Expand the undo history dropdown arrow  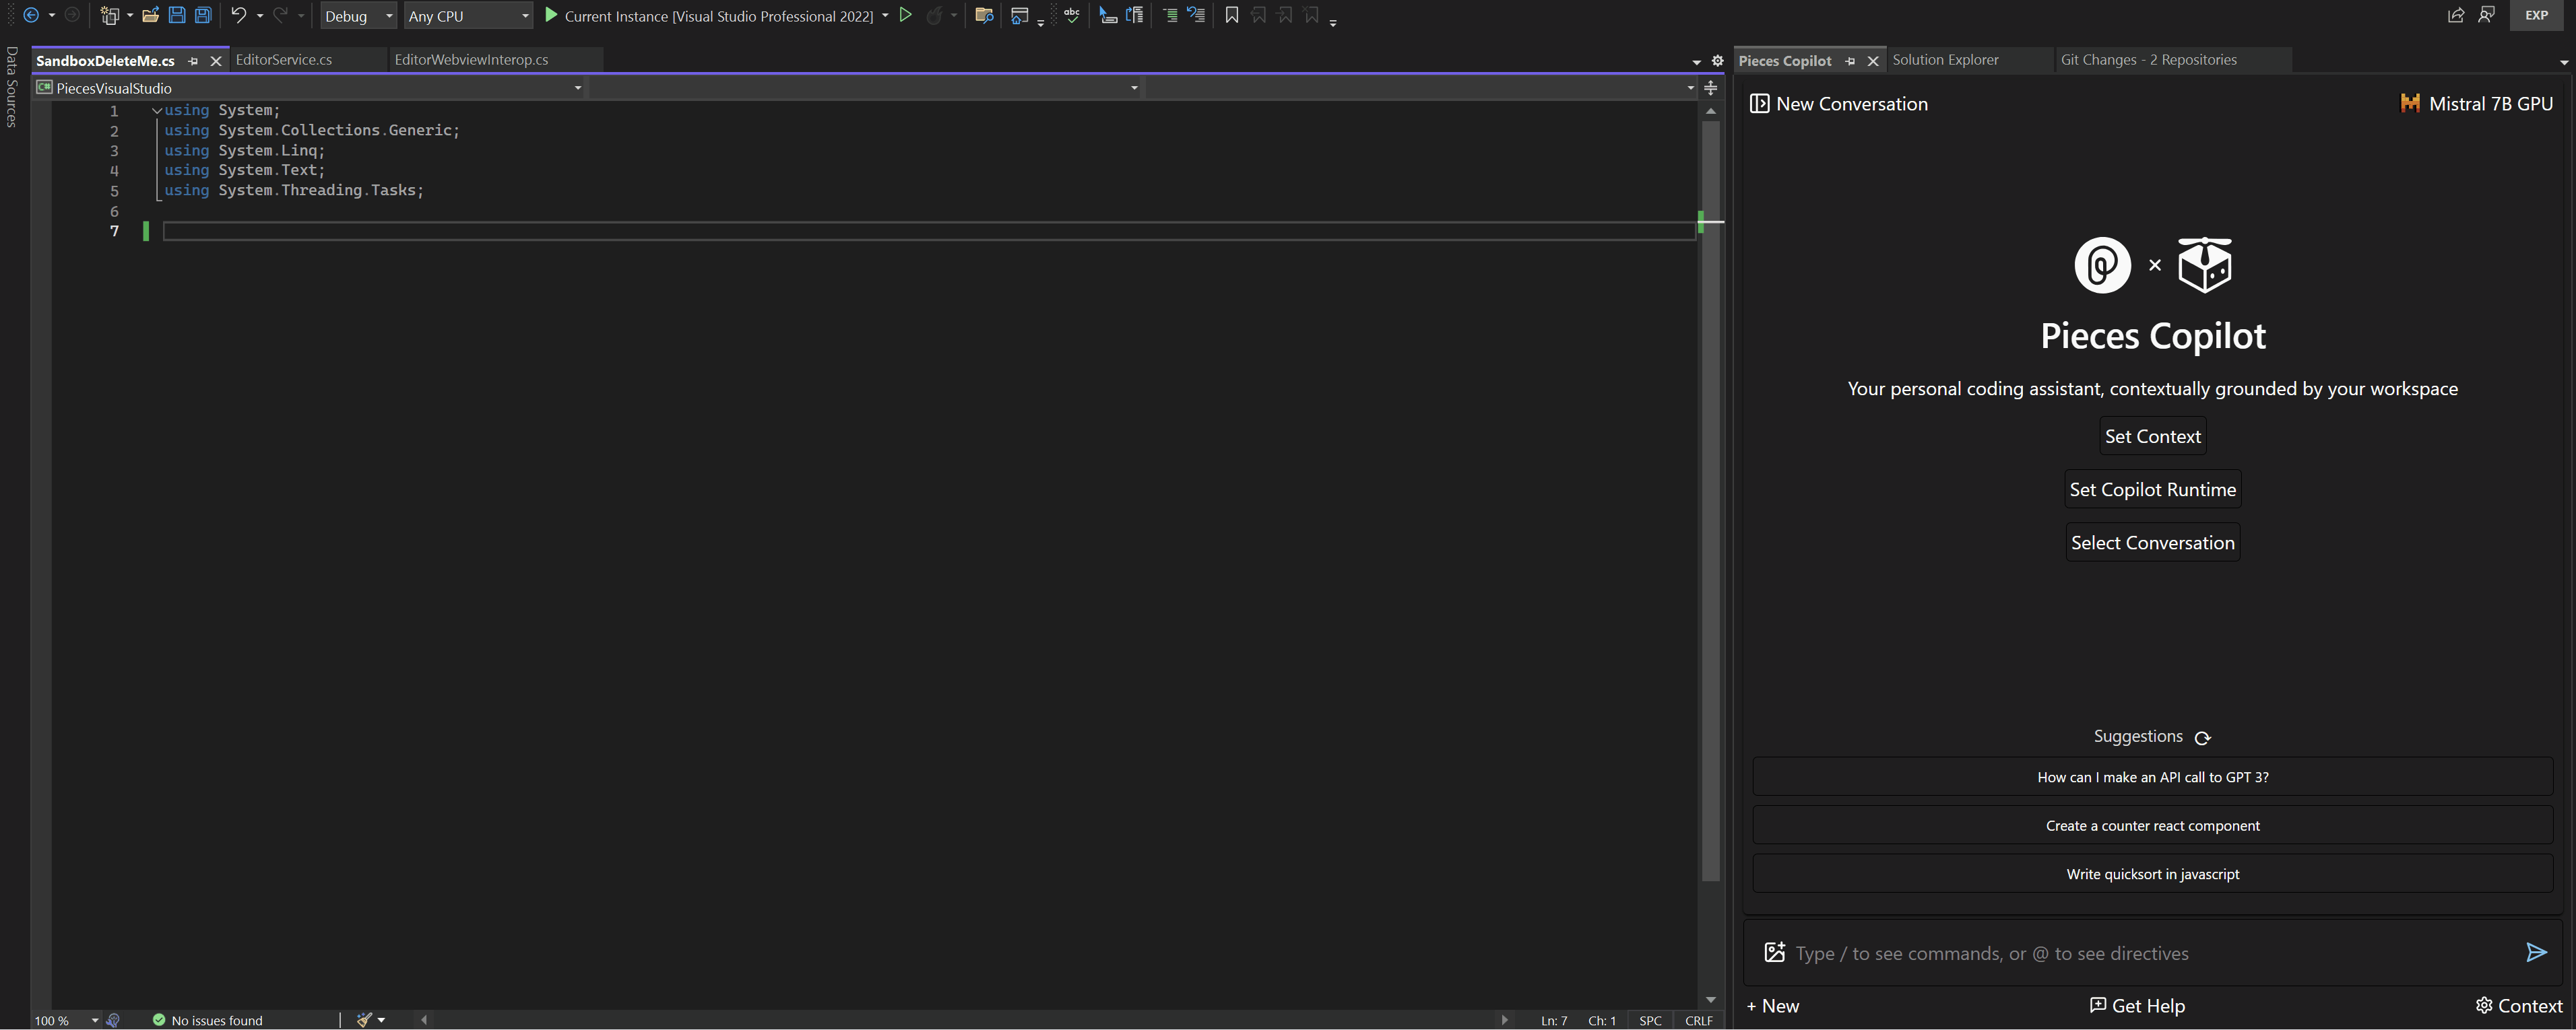260,16
